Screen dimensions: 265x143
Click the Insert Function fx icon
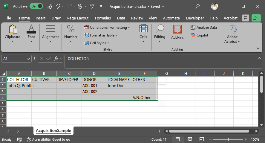point(56,59)
